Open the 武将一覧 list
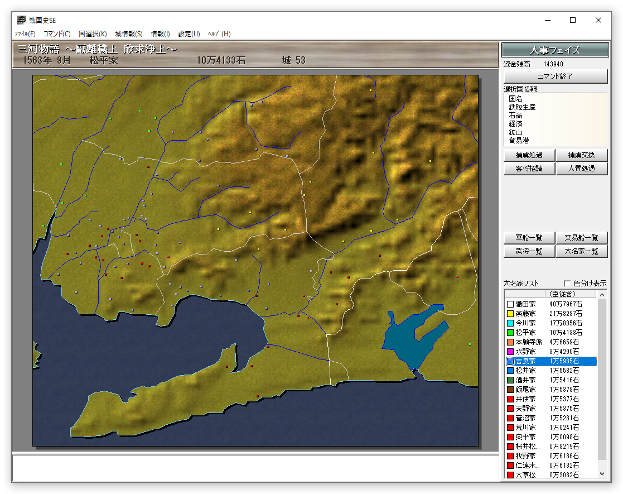Viewport: 623px width, 494px height. [x=529, y=251]
